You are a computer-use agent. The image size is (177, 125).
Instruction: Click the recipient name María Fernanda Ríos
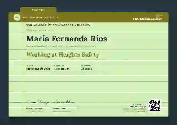pos(67,39)
